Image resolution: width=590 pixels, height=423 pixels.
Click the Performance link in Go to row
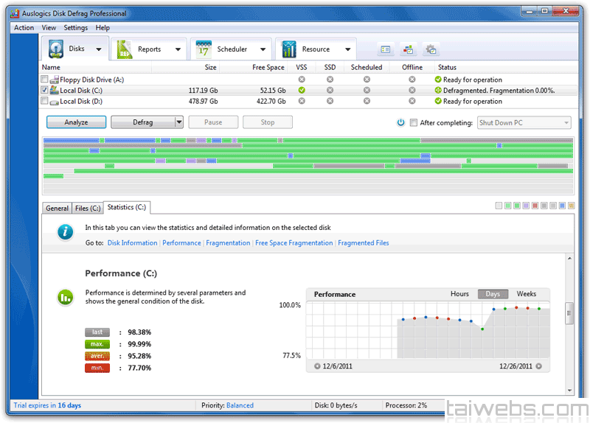pyautogui.click(x=181, y=243)
